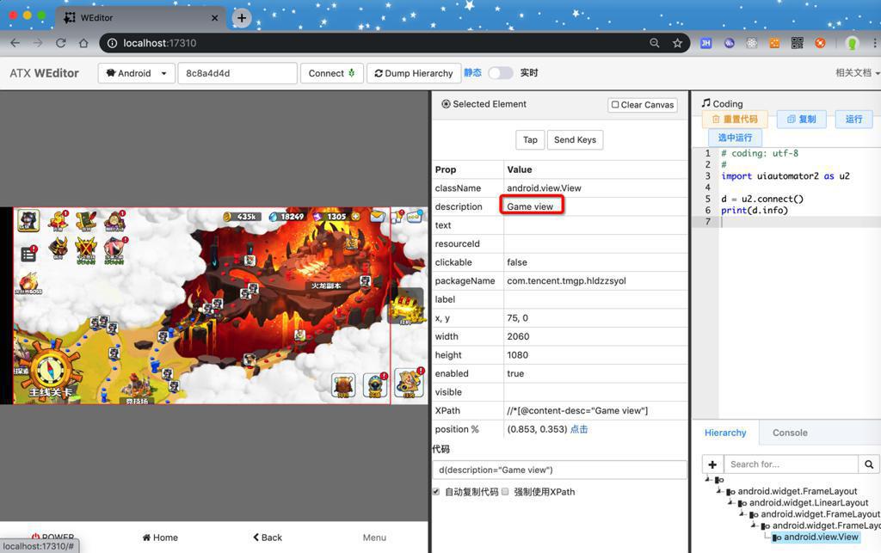Tap the treasure chest icon in the game
The height and width of the screenshot is (553, 881).
(406, 307)
